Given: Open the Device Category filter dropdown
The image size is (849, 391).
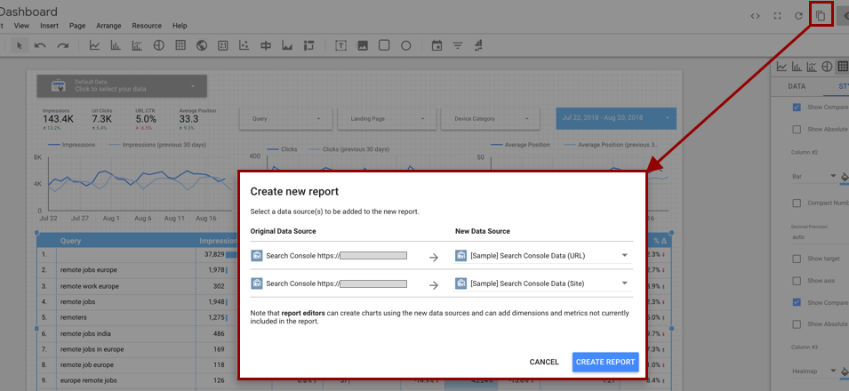Looking at the screenshot, I should coord(491,118).
